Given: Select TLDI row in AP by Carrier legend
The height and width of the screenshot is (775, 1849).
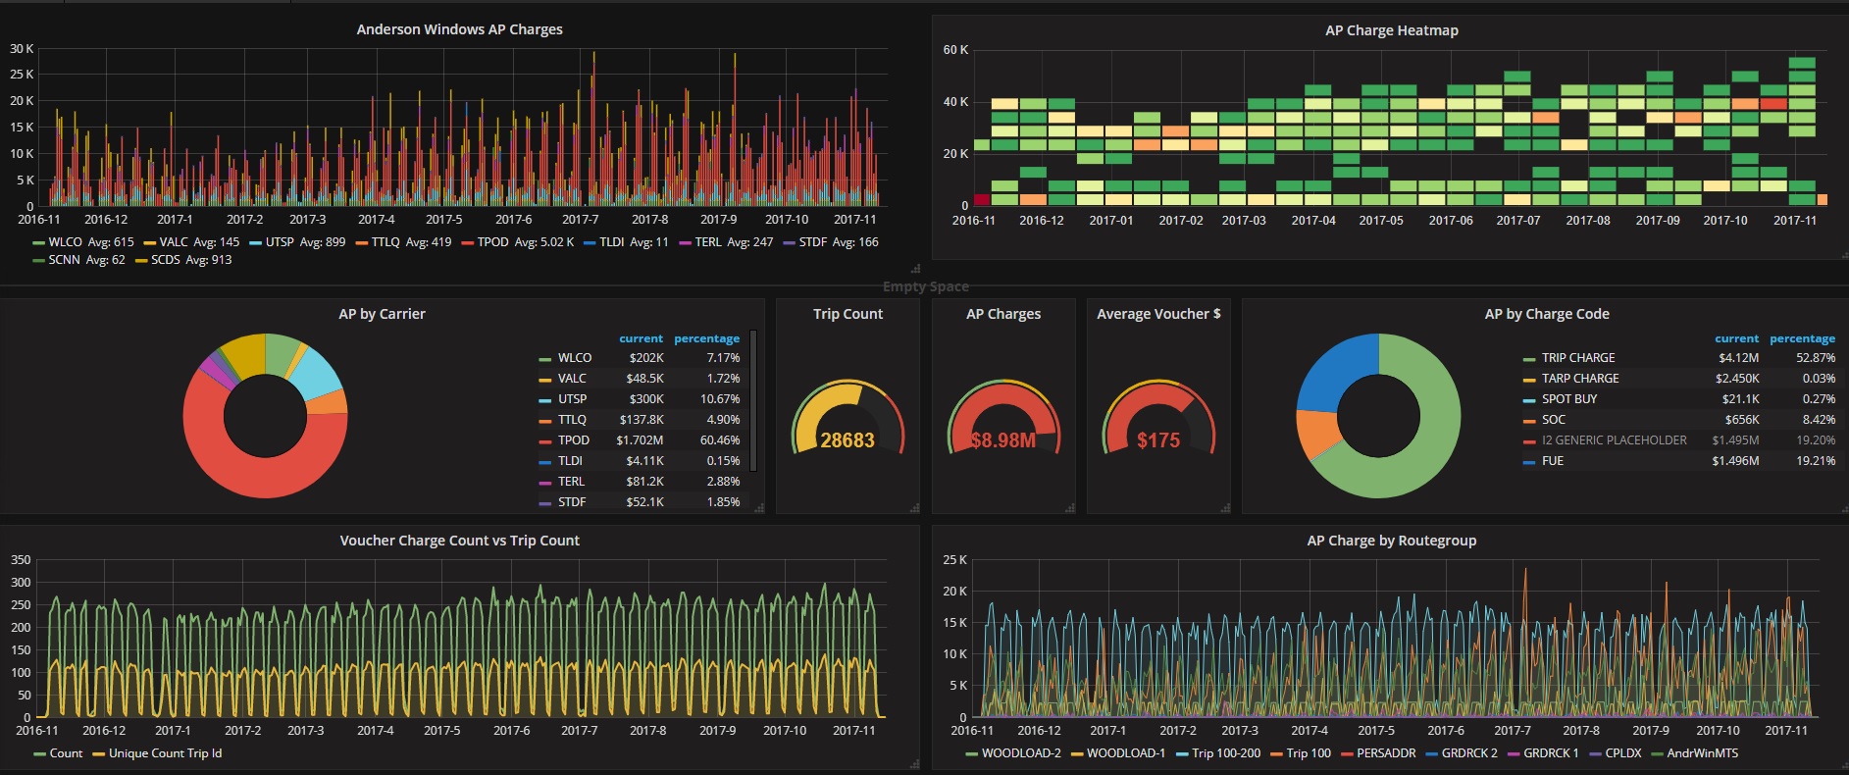Looking at the screenshot, I should 640,461.
